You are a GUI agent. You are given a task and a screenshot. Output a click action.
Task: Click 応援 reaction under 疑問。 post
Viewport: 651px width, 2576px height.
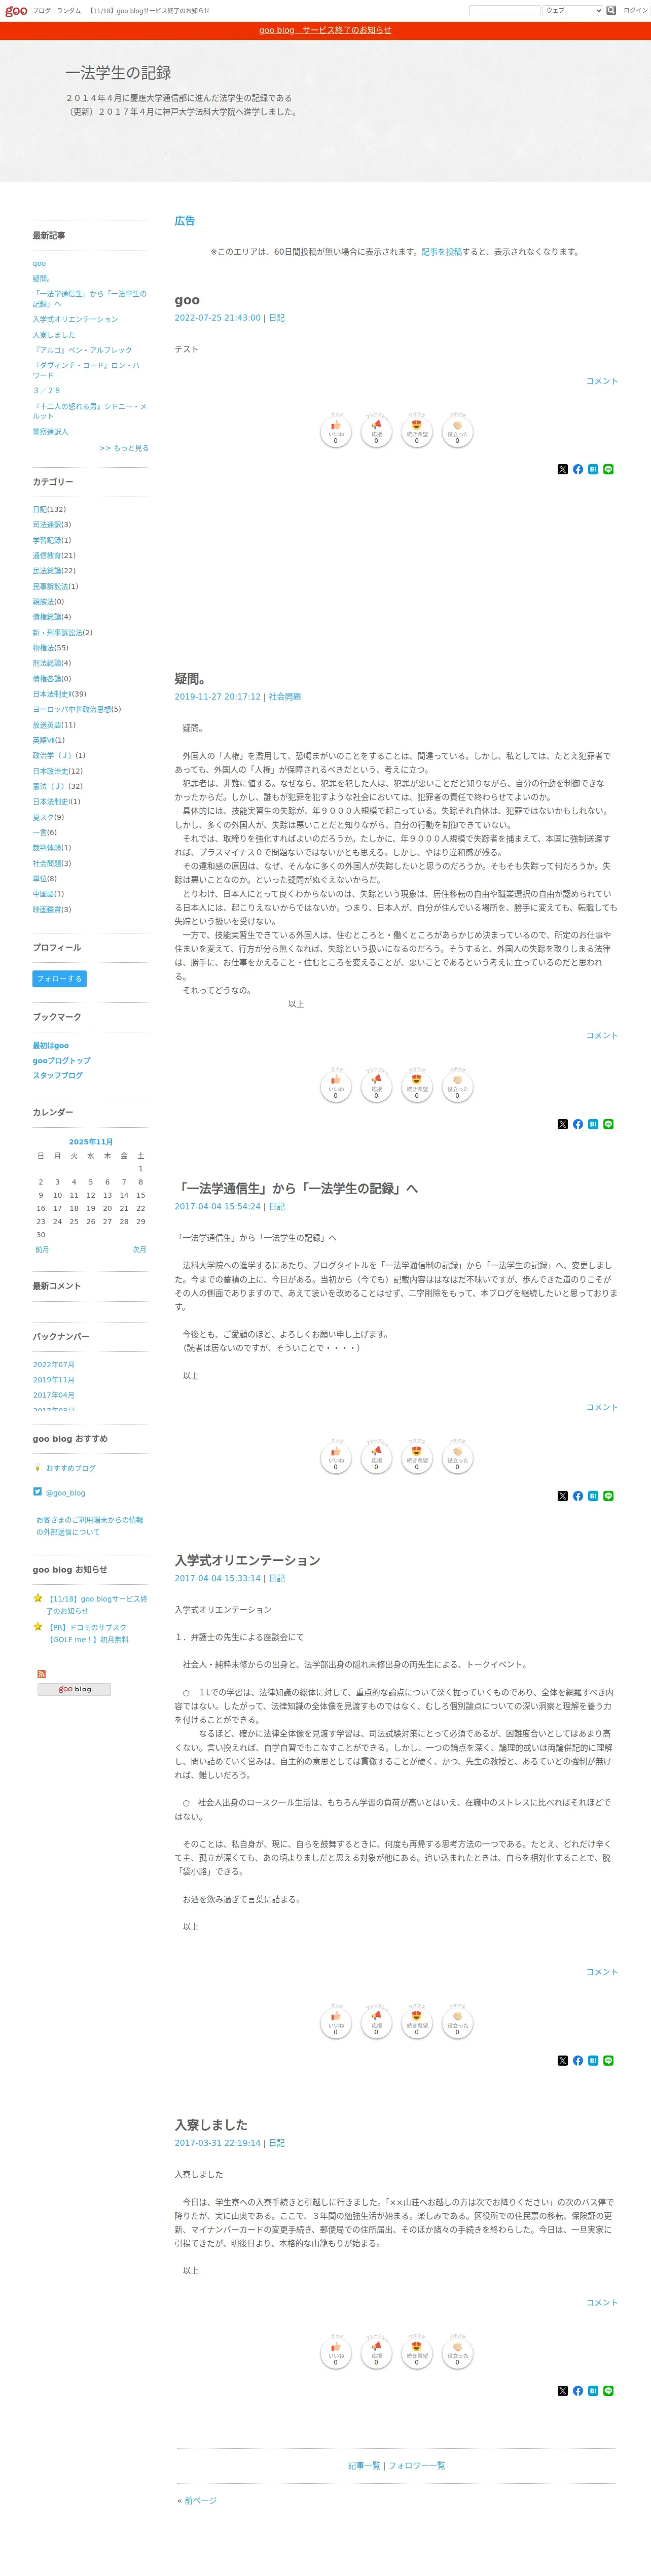[376, 1087]
